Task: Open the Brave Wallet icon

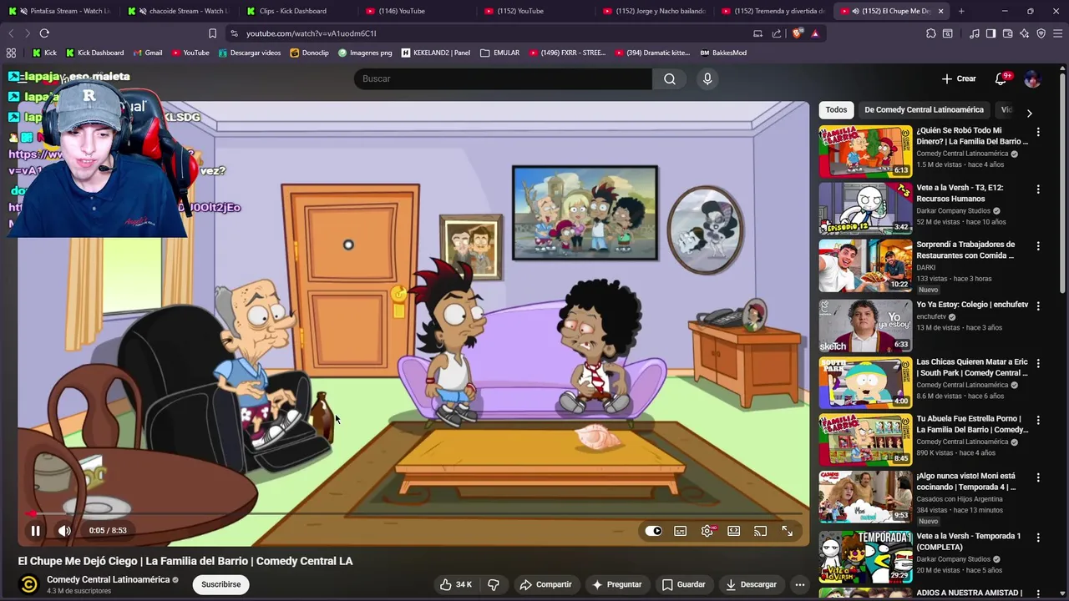Action: point(1007,33)
